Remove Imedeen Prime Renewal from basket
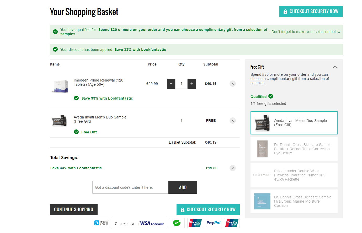 [x=233, y=84]
